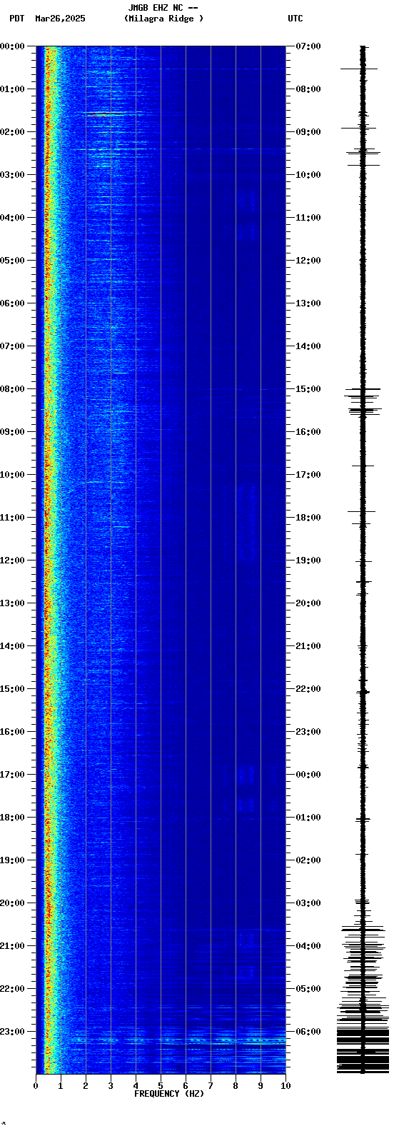Click the 09:00 UTC time label on right
Image resolution: width=394 pixels, height=1131 pixels.
(308, 132)
